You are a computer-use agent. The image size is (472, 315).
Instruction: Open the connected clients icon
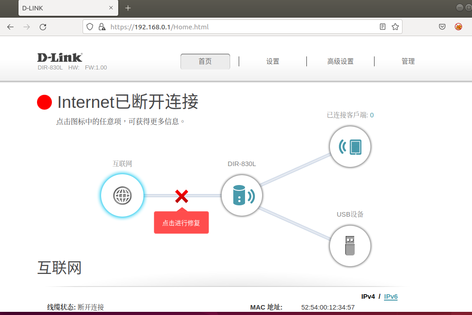[x=350, y=147]
